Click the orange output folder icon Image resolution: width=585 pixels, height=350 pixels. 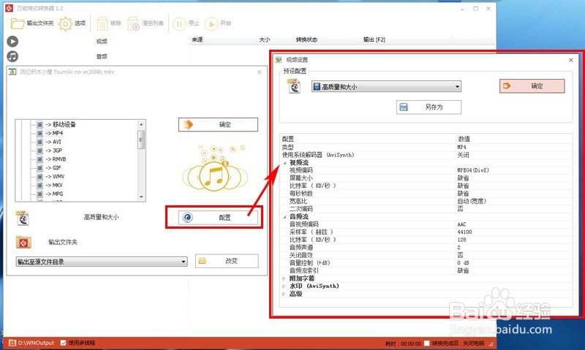coord(23,243)
